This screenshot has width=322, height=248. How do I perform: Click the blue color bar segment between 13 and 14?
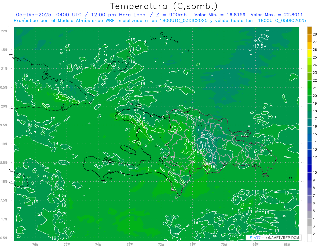[x=309, y=146]
